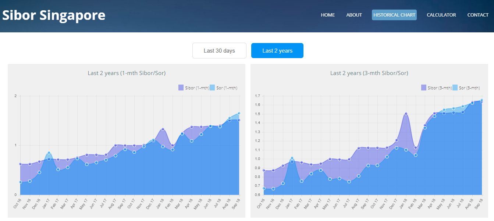Click Sep 18 Sor data point in 1-mth chart

pyautogui.click(x=239, y=113)
